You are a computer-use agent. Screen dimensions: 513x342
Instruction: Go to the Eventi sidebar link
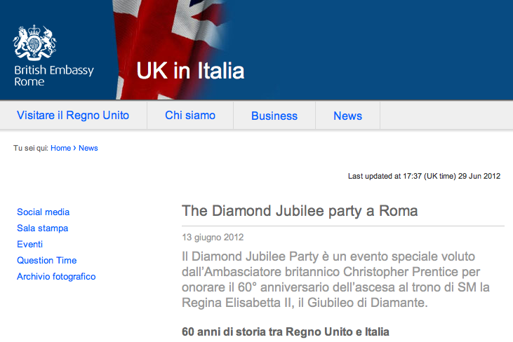point(30,244)
